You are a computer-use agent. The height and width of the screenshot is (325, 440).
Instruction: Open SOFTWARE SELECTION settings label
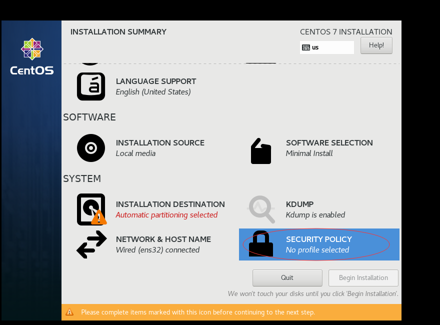coord(329,143)
